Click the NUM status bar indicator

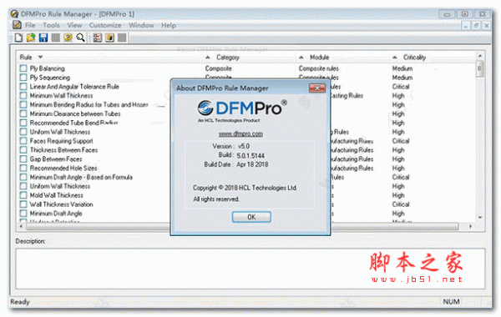tap(451, 302)
